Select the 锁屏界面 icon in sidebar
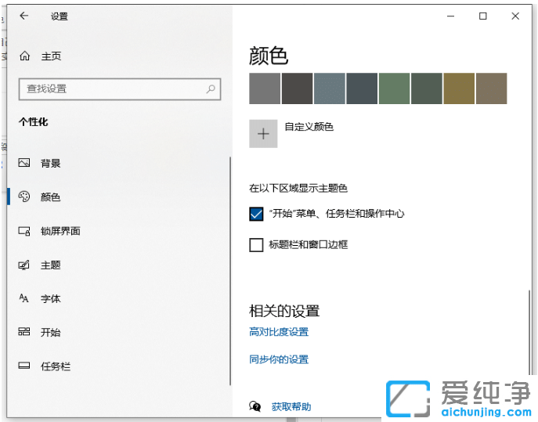 pyautogui.click(x=24, y=231)
